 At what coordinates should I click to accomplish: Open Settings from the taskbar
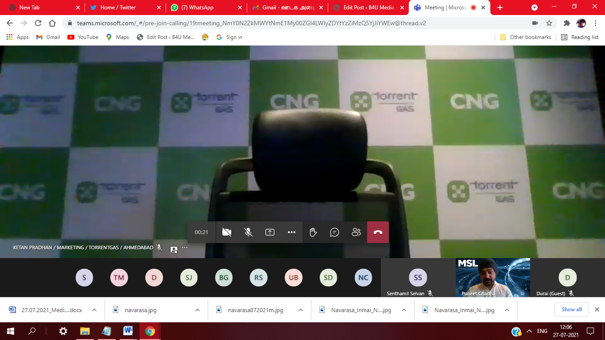63,331
